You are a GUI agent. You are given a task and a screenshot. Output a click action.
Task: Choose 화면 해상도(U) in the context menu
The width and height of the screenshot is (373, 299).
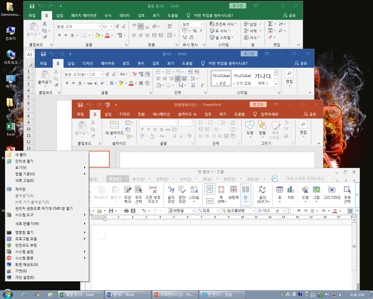click(47, 265)
